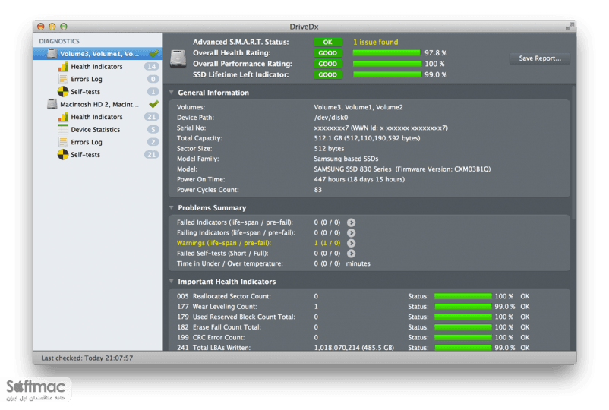Collapse the Important Health Indicators section
This screenshot has width=609, height=410.
[x=172, y=282]
